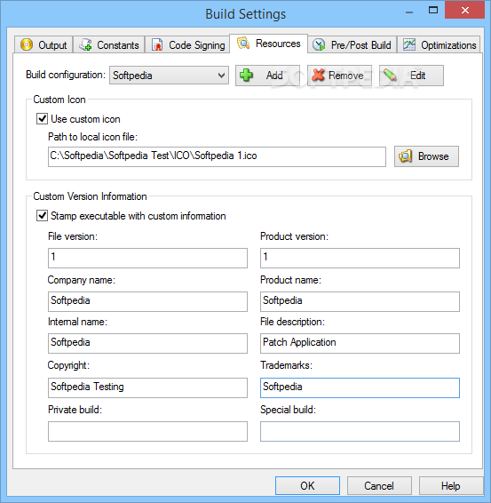This screenshot has height=503, width=491.
Task: Click the Browse folder icon
Action: pyautogui.click(x=405, y=156)
